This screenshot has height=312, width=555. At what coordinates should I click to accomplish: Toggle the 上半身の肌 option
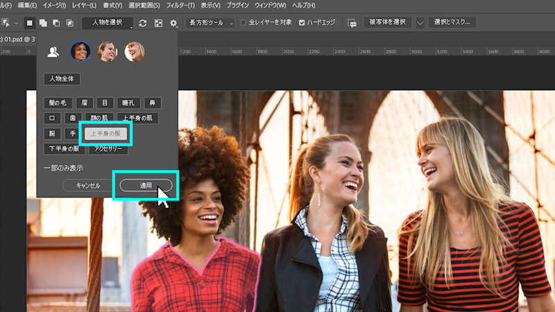(x=137, y=118)
